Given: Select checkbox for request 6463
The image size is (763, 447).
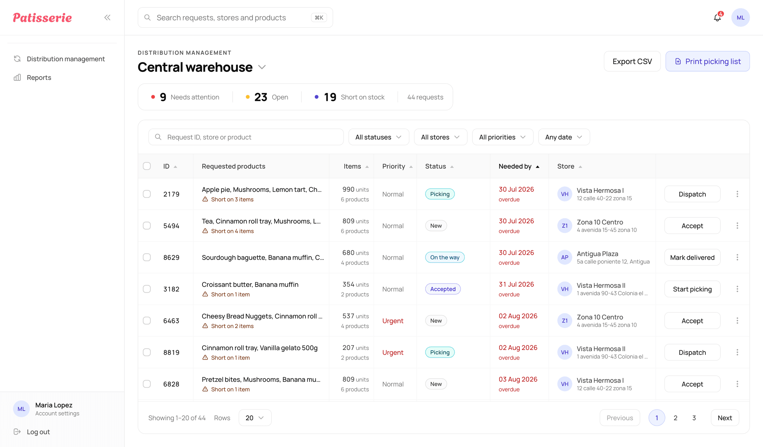Looking at the screenshot, I should (147, 320).
